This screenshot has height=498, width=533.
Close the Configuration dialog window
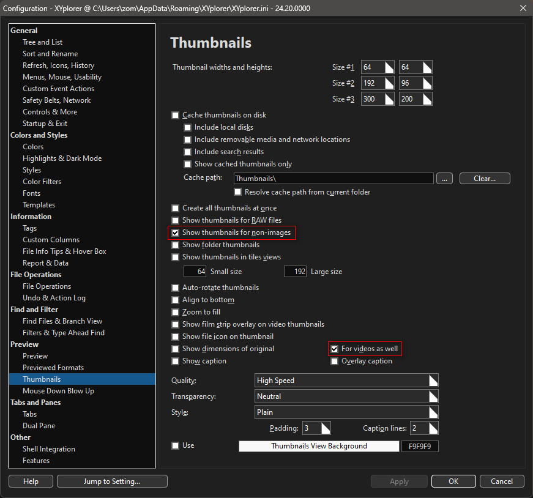pyautogui.click(x=522, y=8)
